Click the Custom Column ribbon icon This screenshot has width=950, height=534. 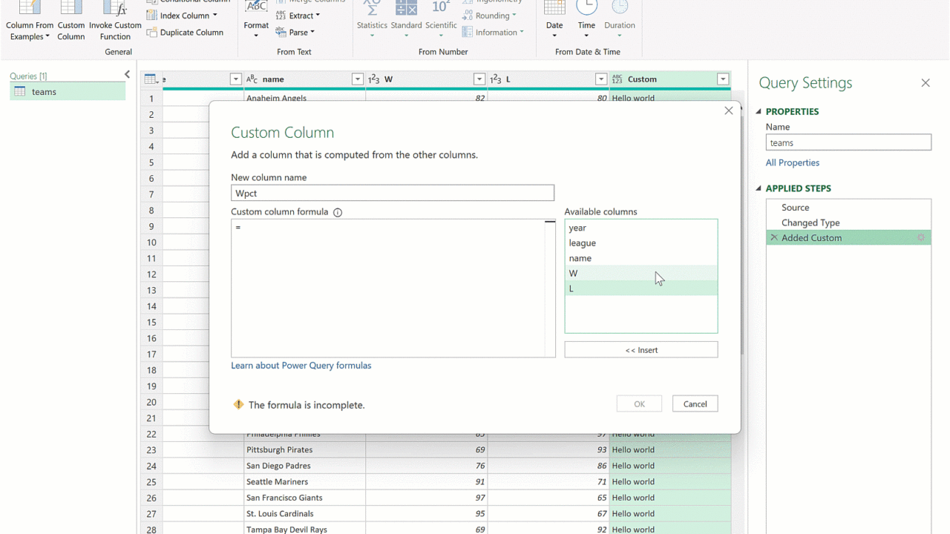click(x=71, y=21)
